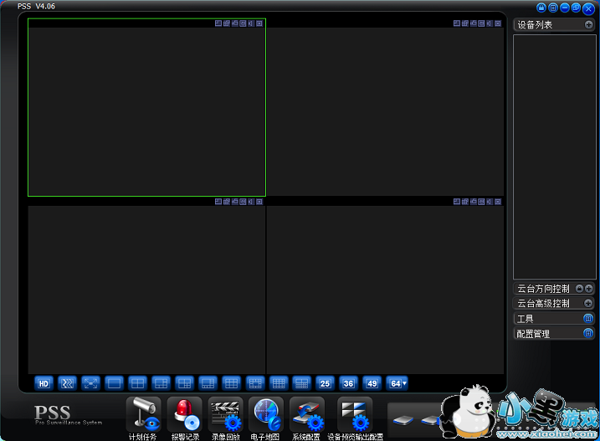Open the 计划任务 scheduled task tool
Screen dimensions: 600x441
(x=143, y=414)
